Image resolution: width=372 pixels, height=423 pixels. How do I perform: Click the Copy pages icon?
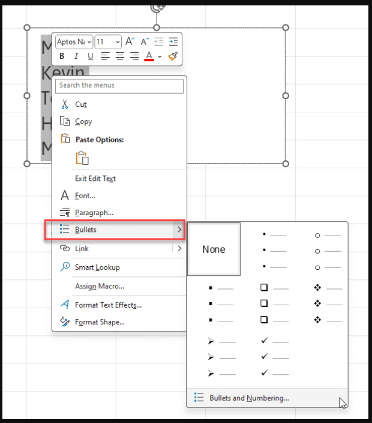click(65, 121)
